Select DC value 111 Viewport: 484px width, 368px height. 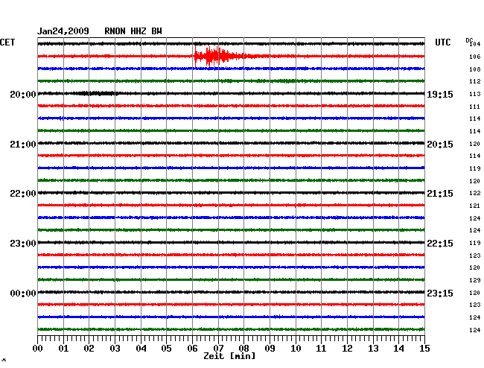click(x=475, y=107)
